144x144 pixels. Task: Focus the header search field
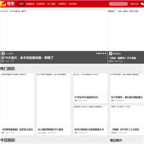click(x=118, y=4)
